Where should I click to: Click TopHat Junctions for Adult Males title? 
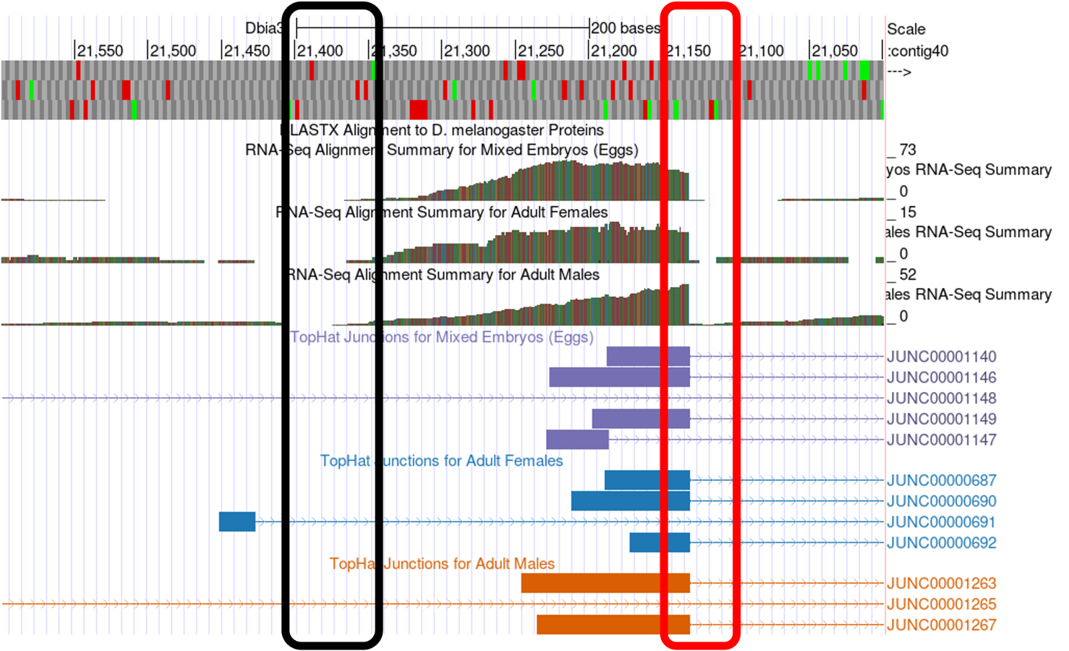pos(442,563)
